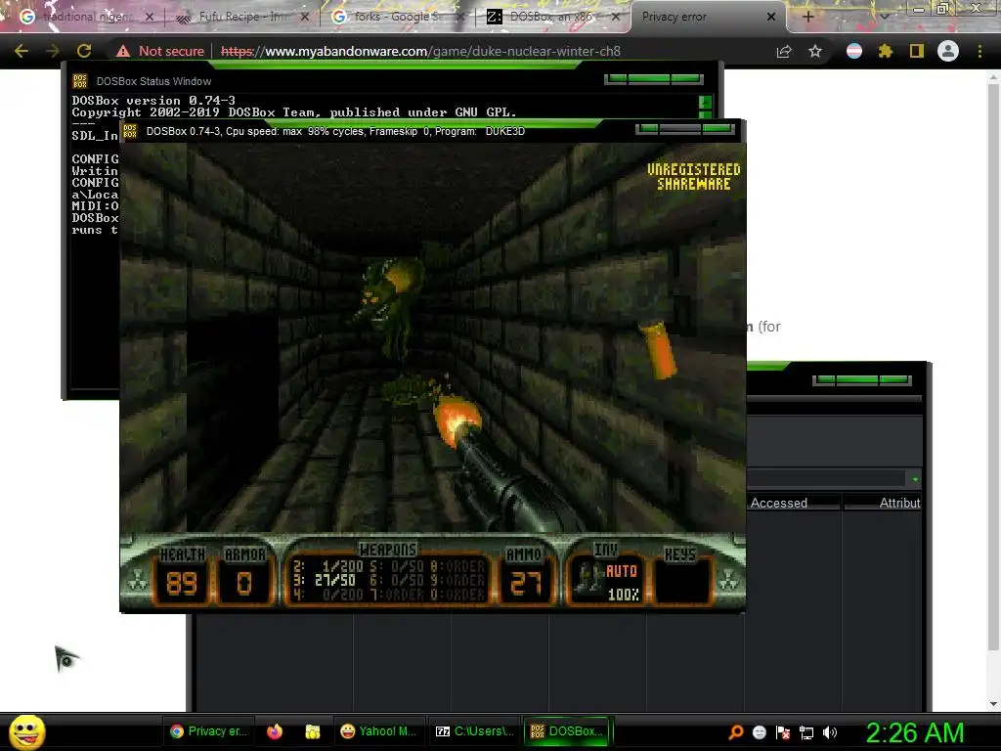Click the Armor 0 display in HUD
The width and height of the screenshot is (1001, 751).
click(244, 575)
